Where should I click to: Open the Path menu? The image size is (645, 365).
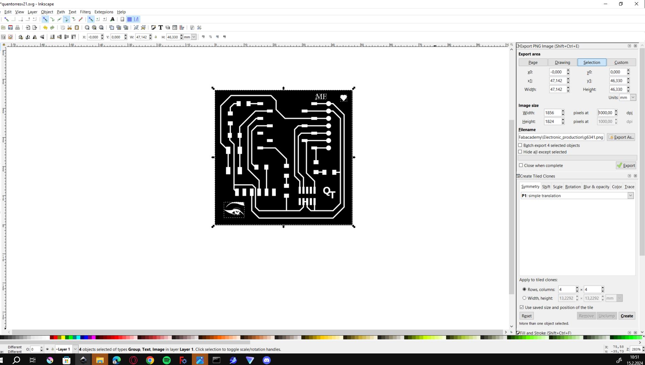pos(61,12)
